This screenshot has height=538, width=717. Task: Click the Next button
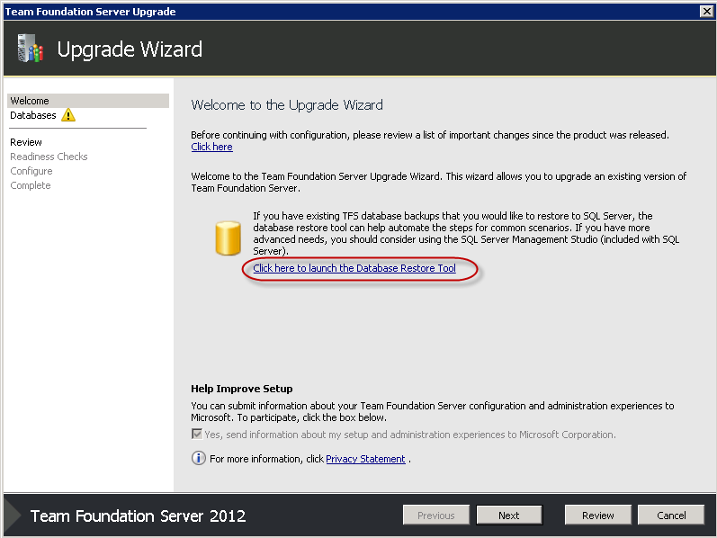(509, 516)
